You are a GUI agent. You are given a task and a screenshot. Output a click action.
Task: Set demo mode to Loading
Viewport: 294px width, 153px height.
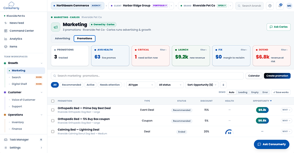pyautogui.click(x=243, y=92)
